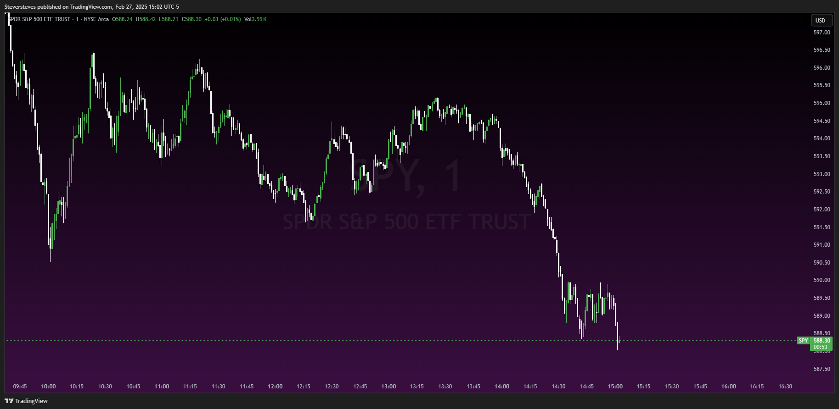Click the 13:15 time axis label
Viewport: 839px width, 409px height.
[x=417, y=387]
